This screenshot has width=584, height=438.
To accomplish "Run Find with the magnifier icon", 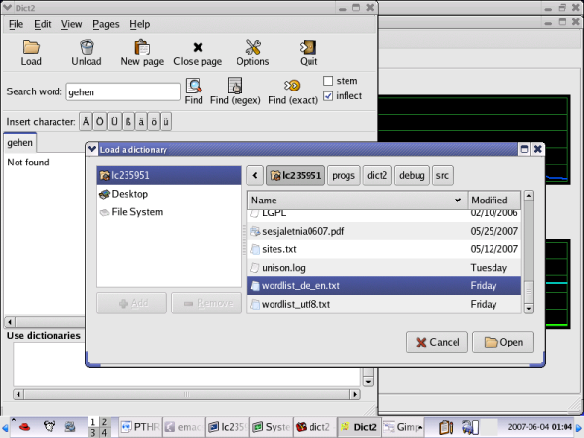I will (x=194, y=86).
